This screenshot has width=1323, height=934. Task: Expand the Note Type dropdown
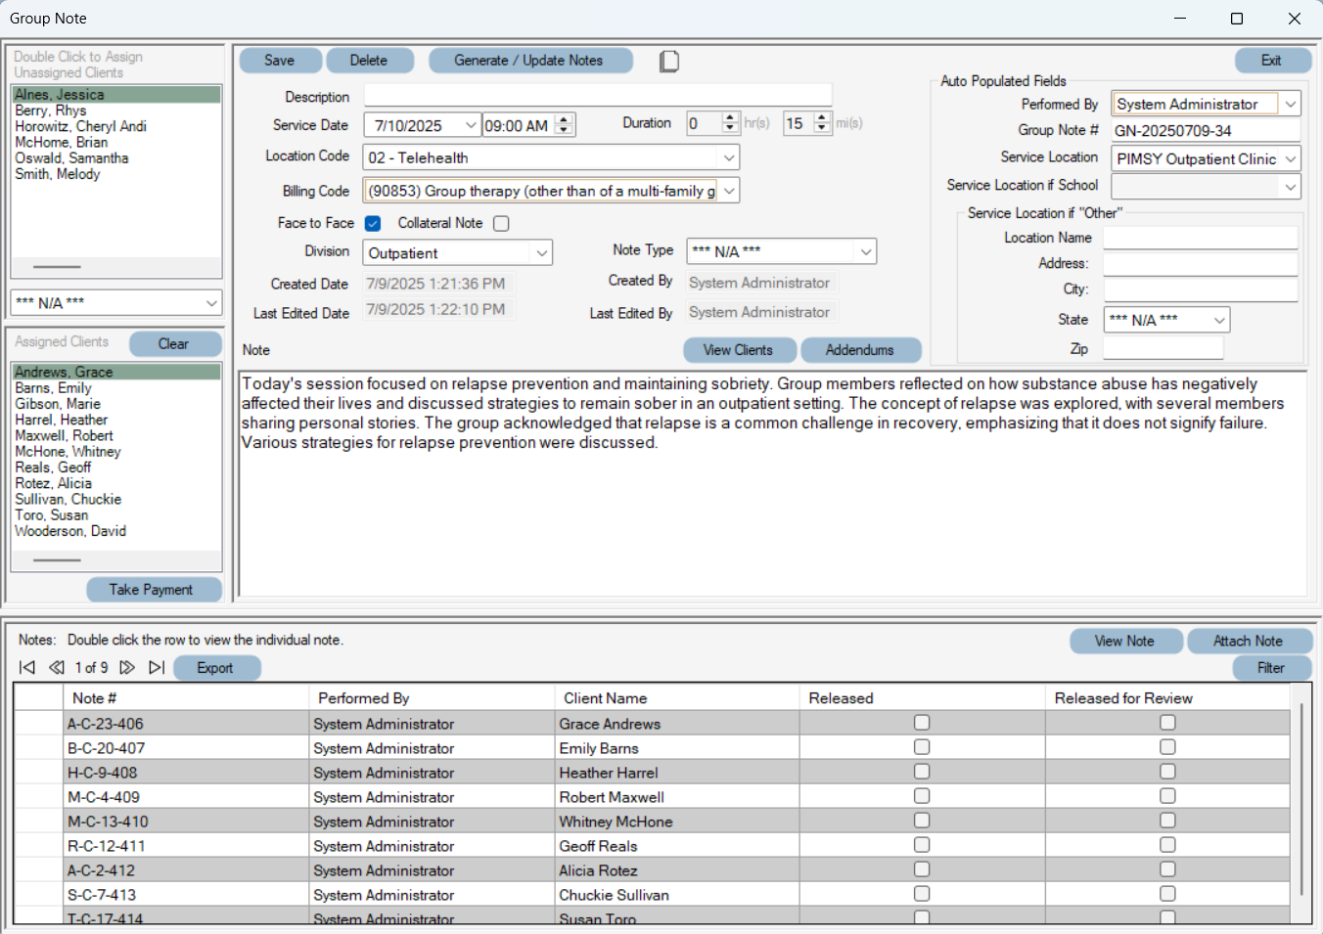(x=864, y=251)
